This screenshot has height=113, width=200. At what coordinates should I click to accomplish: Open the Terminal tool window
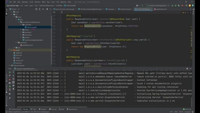[x=53, y=109]
